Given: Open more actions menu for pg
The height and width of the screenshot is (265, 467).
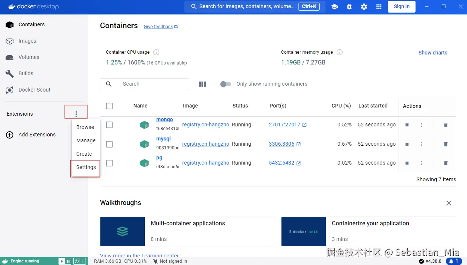Looking at the screenshot, I should click(x=422, y=163).
